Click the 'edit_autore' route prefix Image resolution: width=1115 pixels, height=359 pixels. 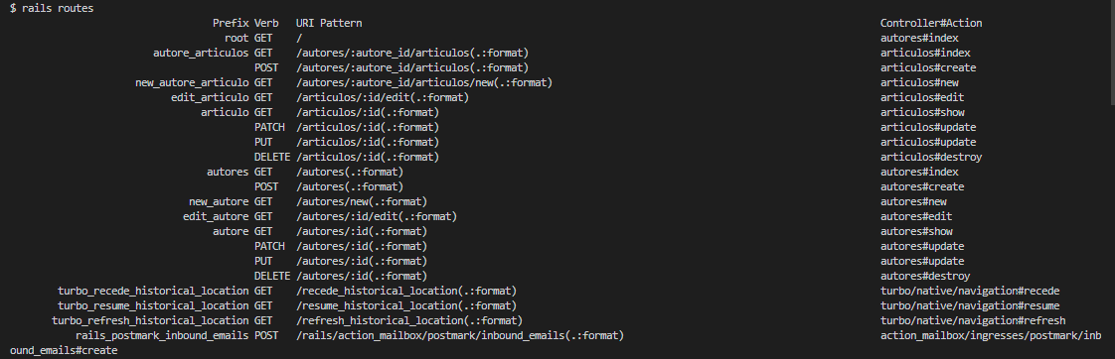pyautogui.click(x=217, y=217)
